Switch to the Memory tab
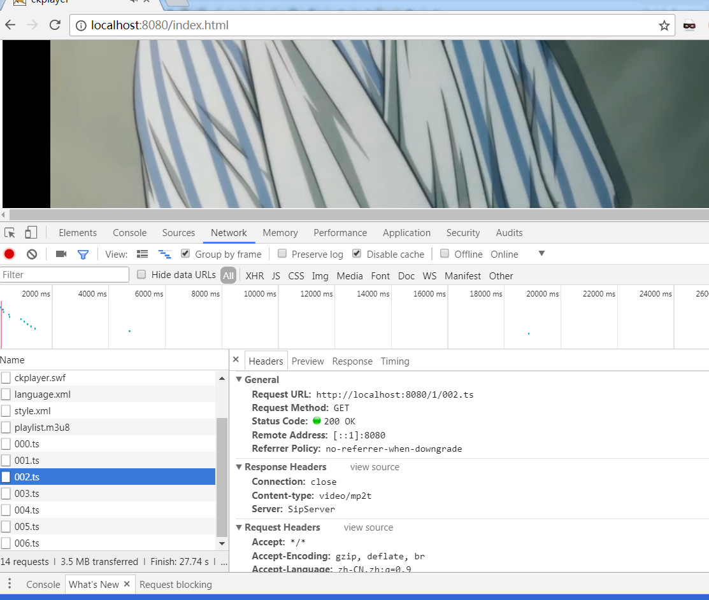The height and width of the screenshot is (600, 709). coord(280,232)
